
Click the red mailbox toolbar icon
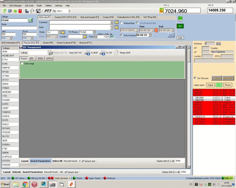tap(20, 11)
